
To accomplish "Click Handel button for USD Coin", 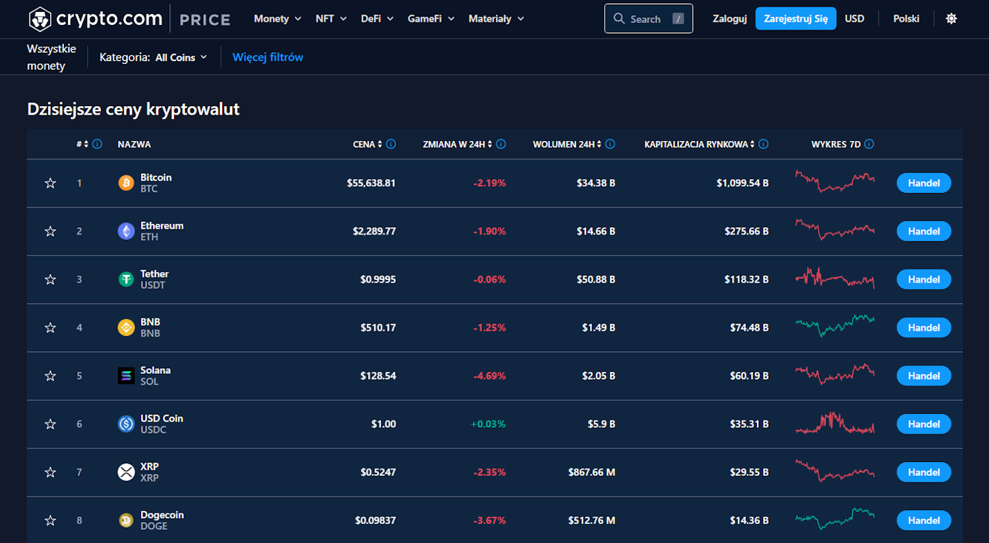I will click(x=924, y=424).
